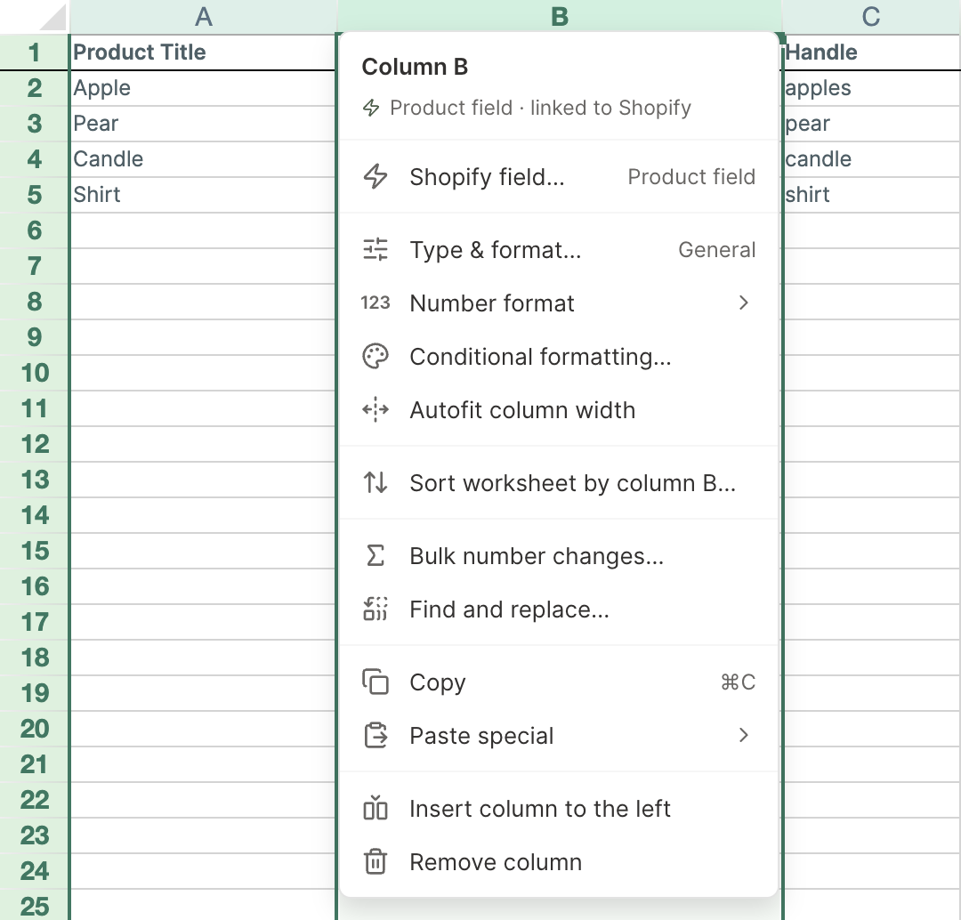Select row 24 header
This screenshot has height=920, width=961.
[x=35, y=870]
